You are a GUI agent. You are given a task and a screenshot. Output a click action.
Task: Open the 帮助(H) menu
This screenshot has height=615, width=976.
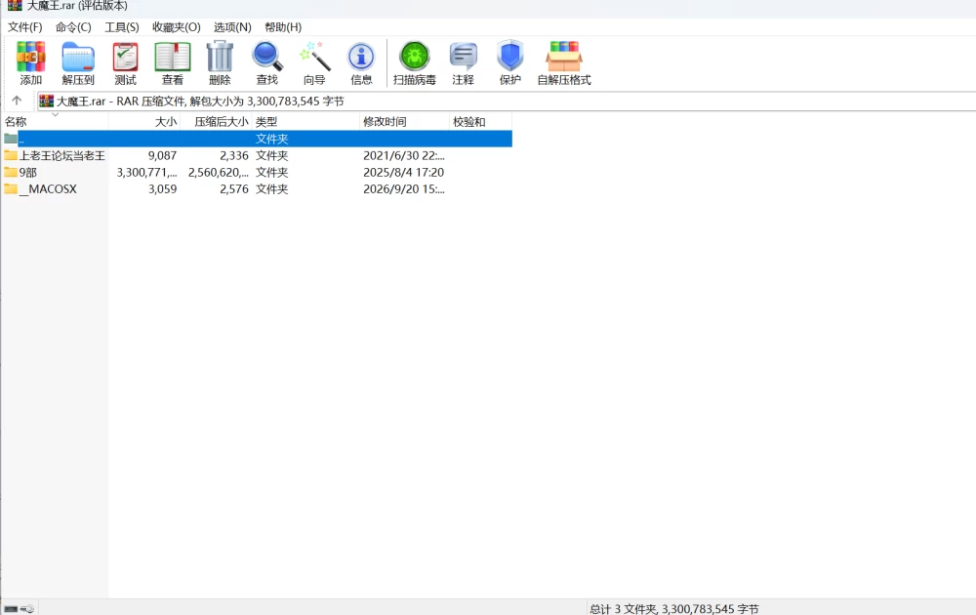click(x=283, y=27)
